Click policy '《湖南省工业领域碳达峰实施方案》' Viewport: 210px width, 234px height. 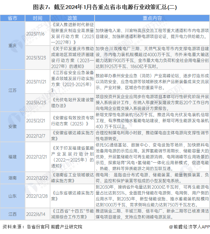coord(72,178)
